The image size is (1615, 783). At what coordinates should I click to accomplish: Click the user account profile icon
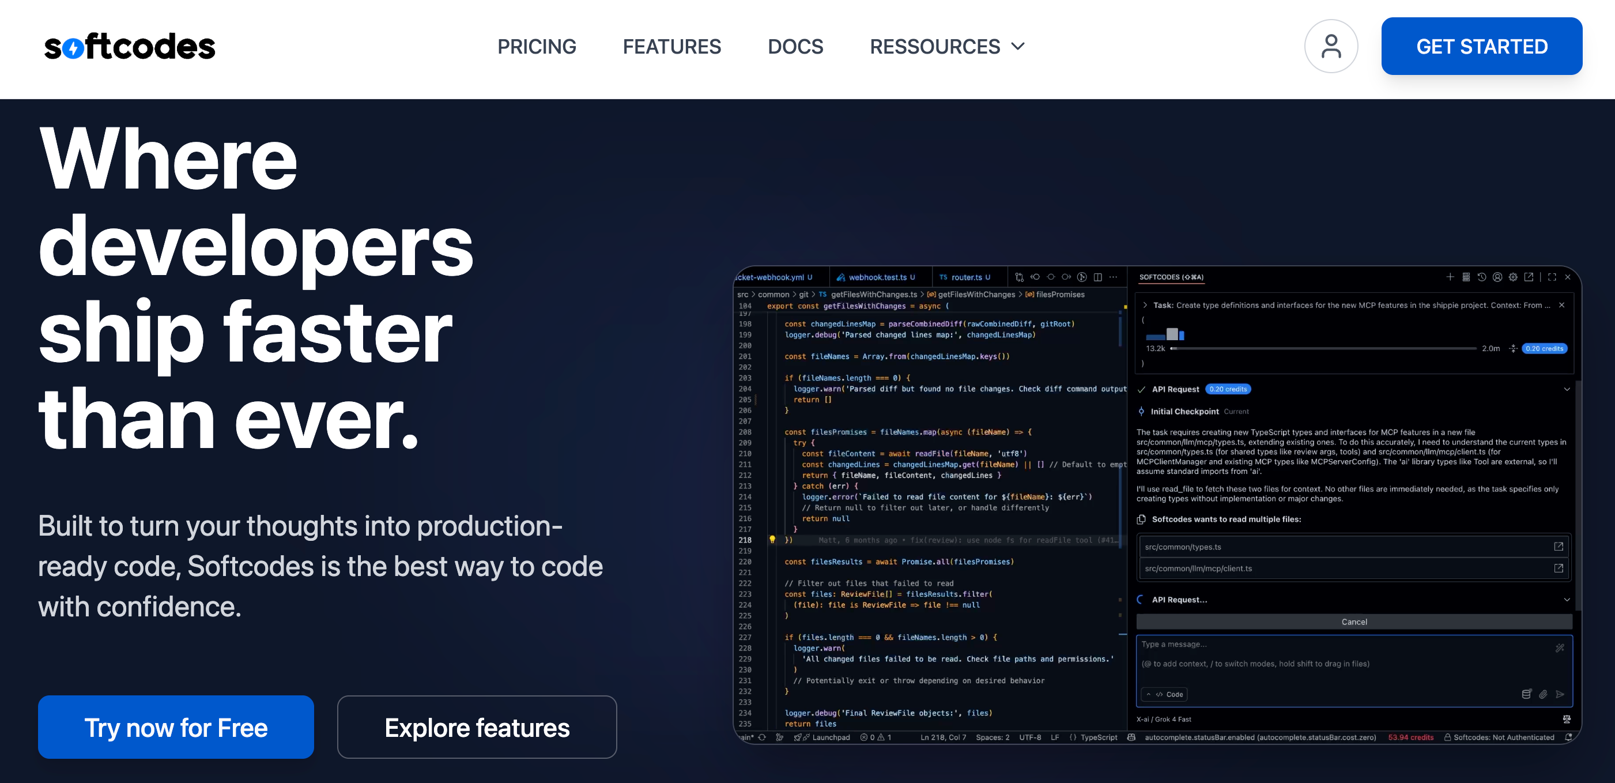pyautogui.click(x=1330, y=46)
